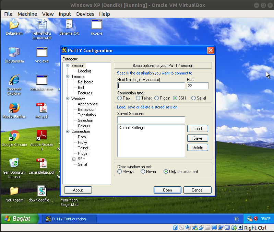The image size is (274, 232).
Task: Select Rlogin connection type radio
Action: [x=162, y=98]
